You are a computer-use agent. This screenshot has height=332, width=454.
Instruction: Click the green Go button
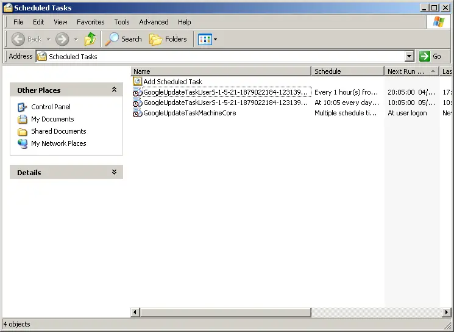(431, 56)
